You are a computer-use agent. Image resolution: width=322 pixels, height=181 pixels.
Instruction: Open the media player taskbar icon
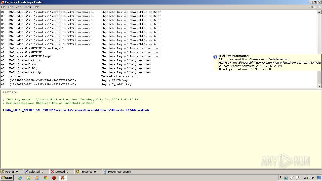click(37, 178)
